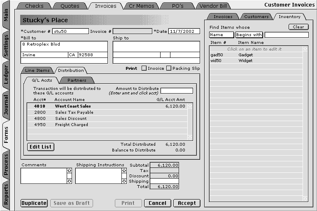Click the Date field
This screenshot has height=211, width=317.
pos(184,31)
